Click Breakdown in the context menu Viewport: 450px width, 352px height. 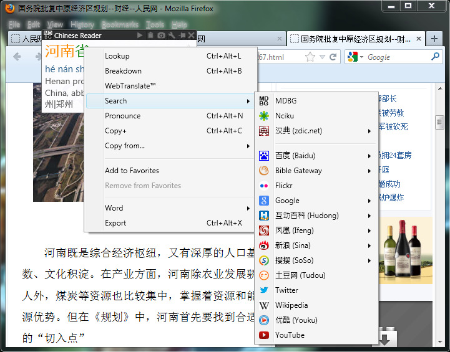171,71
